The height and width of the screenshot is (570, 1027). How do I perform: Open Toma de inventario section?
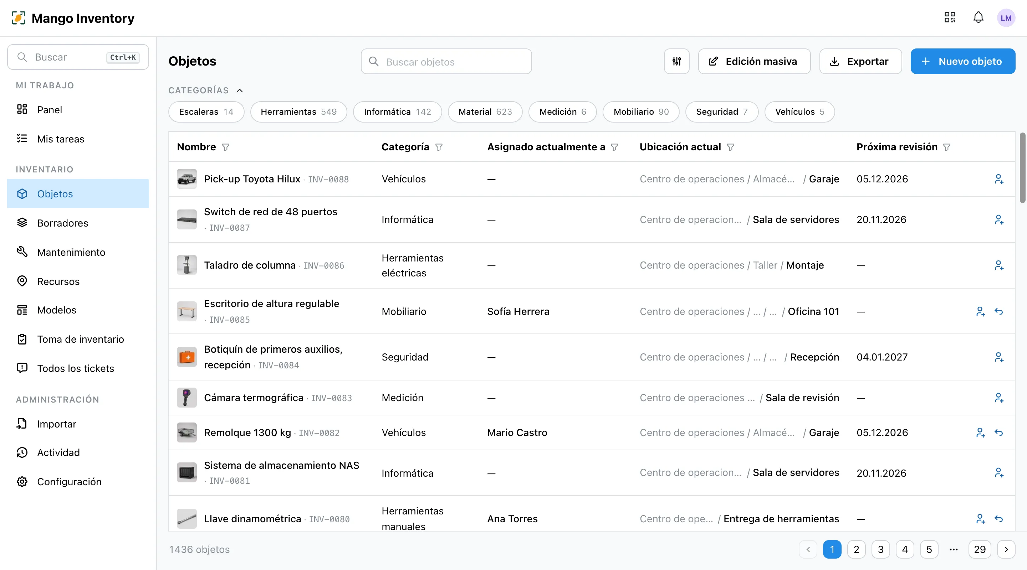pyautogui.click(x=78, y=340)
